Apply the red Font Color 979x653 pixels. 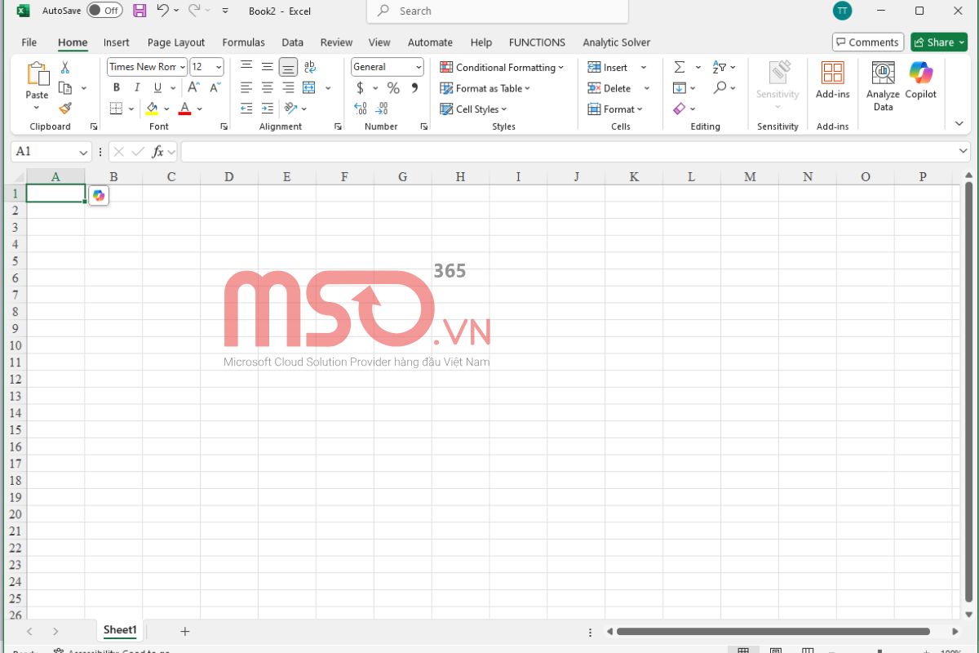[185, 109]
